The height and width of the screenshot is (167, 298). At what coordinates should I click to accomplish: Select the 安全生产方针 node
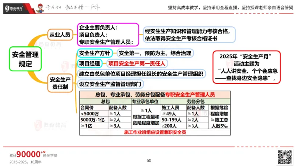click(x=95, y=53)
